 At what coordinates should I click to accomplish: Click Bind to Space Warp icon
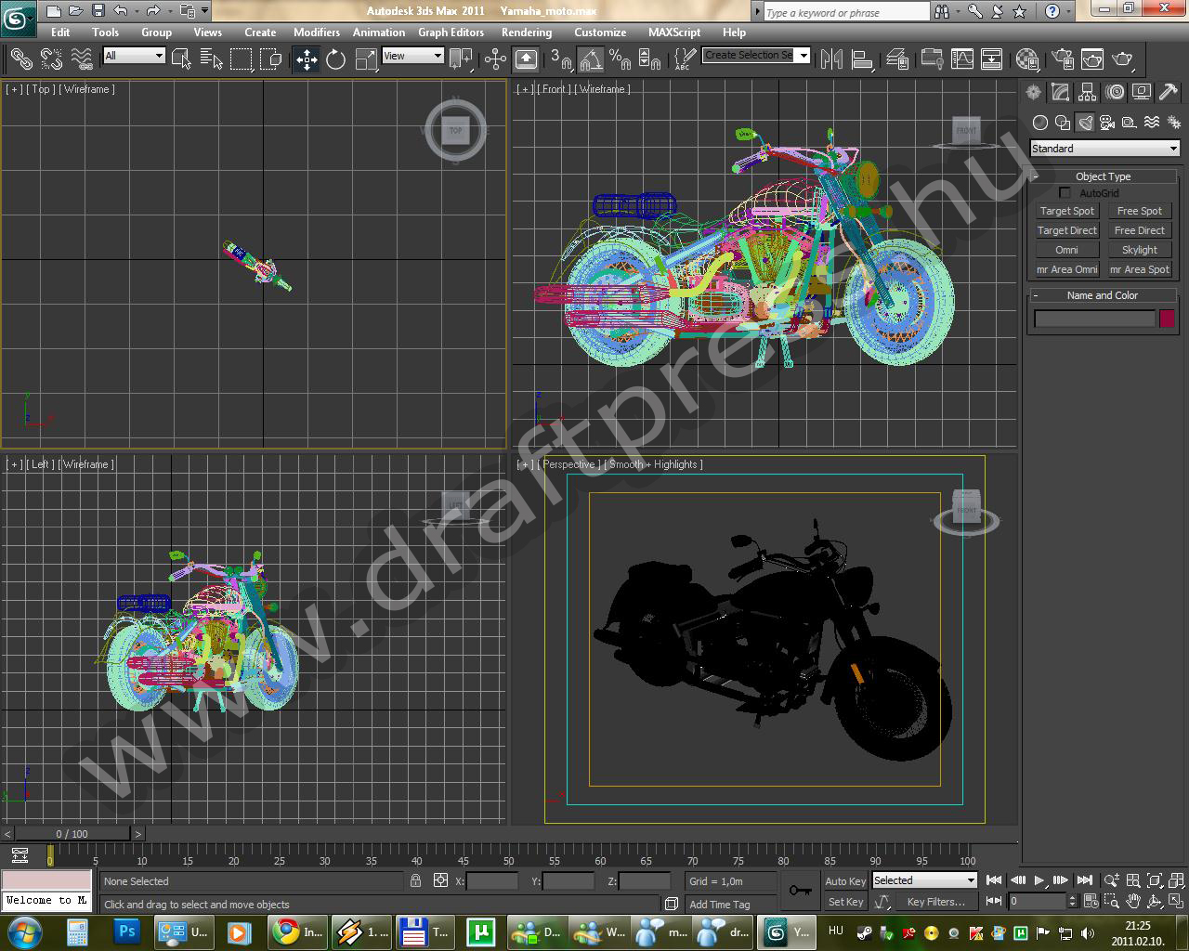click(82, 59)
